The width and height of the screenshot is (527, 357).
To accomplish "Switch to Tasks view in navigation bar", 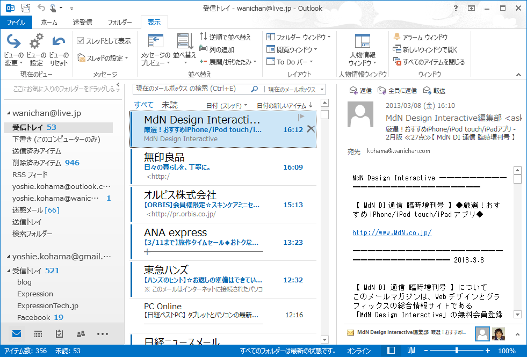I will pos(59,334).
